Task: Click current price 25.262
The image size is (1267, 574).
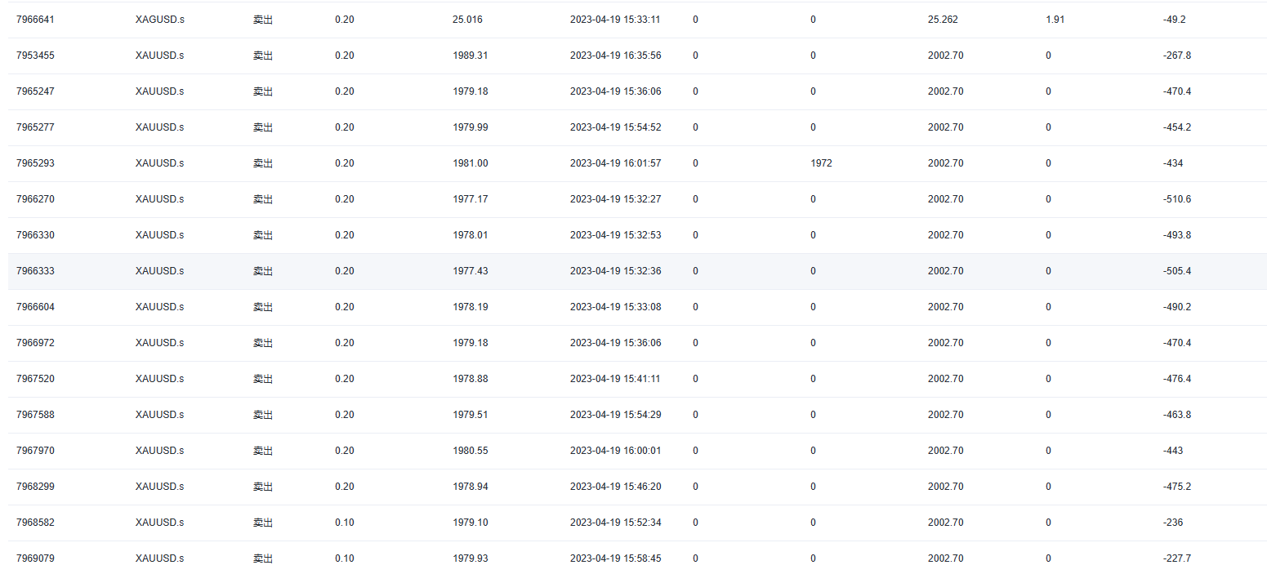Action: click(943, 20)
